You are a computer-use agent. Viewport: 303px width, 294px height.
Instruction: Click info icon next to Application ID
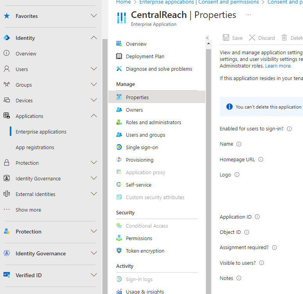click(257, 217)
